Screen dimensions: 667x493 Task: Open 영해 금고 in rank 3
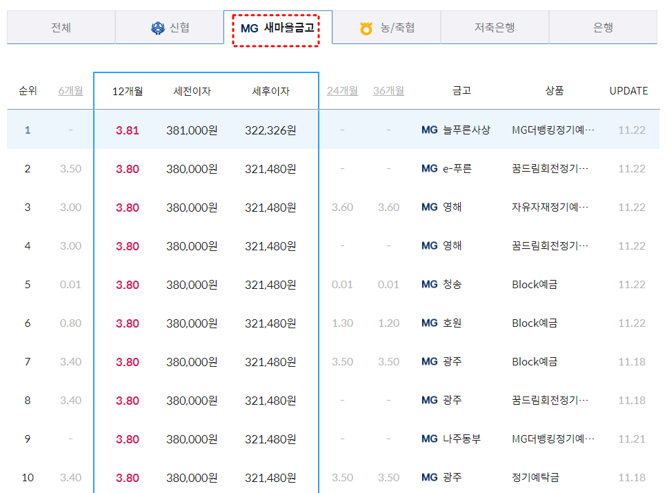[452, 207]
